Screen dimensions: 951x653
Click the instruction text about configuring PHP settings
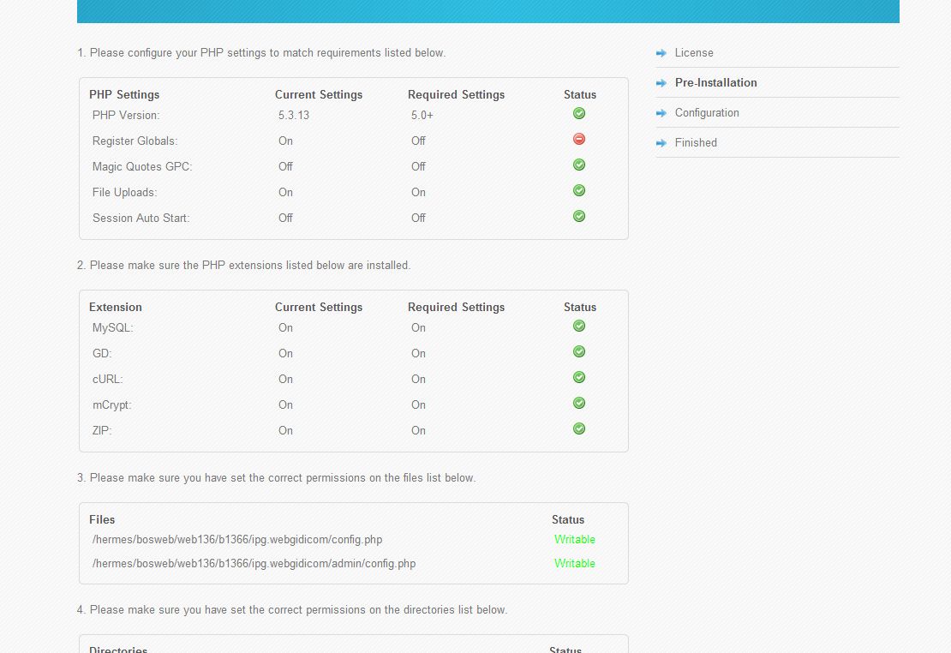[261, 53]
